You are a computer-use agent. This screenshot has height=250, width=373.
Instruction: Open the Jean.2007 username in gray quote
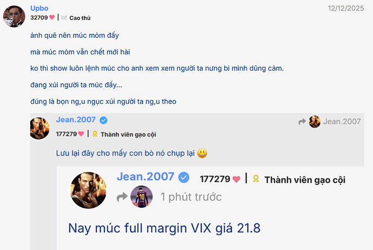[x=76, y=119]
